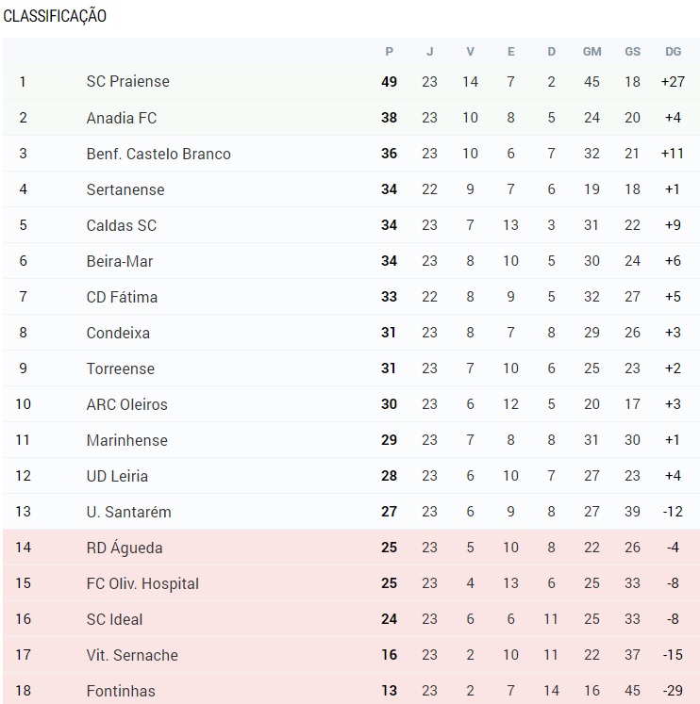The image size is (700, 704).
Task: Select Beira-Mar in the table
Action: (x=120, y=261)
